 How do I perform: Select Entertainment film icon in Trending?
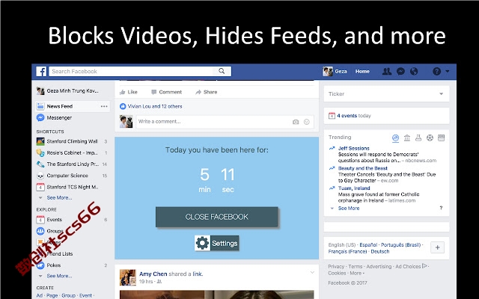[441, 138]
